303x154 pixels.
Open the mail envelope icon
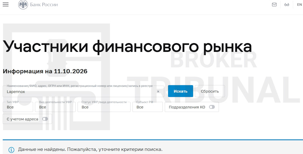coord(274,5)
